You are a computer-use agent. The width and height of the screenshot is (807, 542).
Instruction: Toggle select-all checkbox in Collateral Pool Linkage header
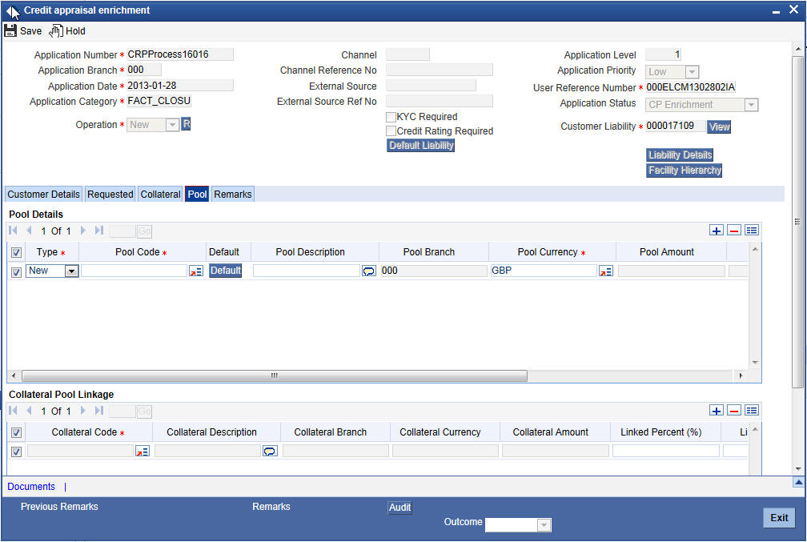point(17,432)
